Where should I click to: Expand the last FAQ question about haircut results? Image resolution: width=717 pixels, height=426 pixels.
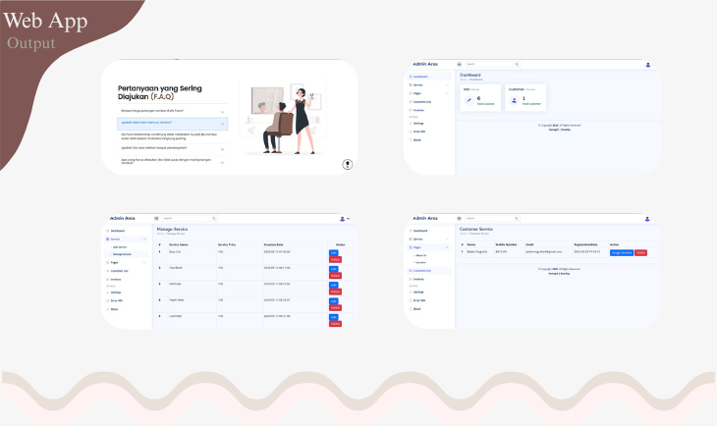tap(223, 161)
